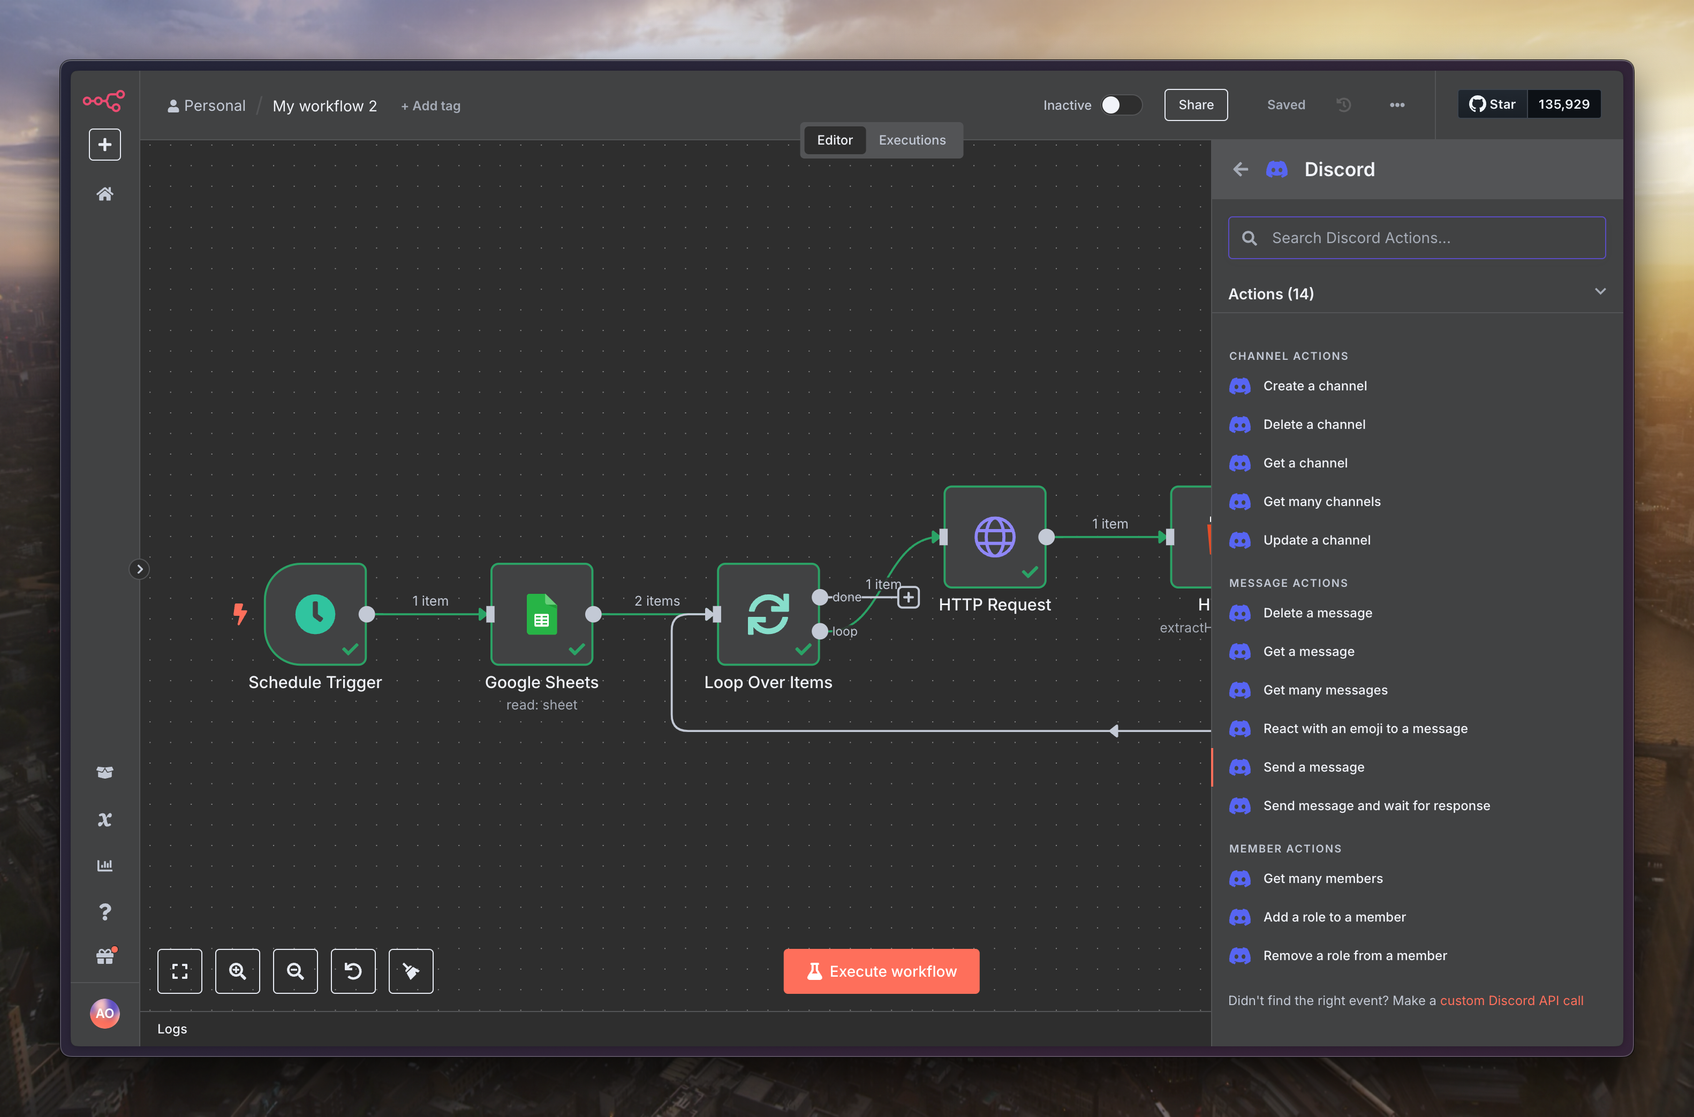Image resolution: width=1694 pixels, height=1117 pixels.
Task: Expand the left sidebar arrow
Action: click(x=140, y=569)
